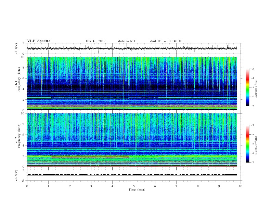Click the "-3" tick on ch.1 colorbar

pos(252,69)
